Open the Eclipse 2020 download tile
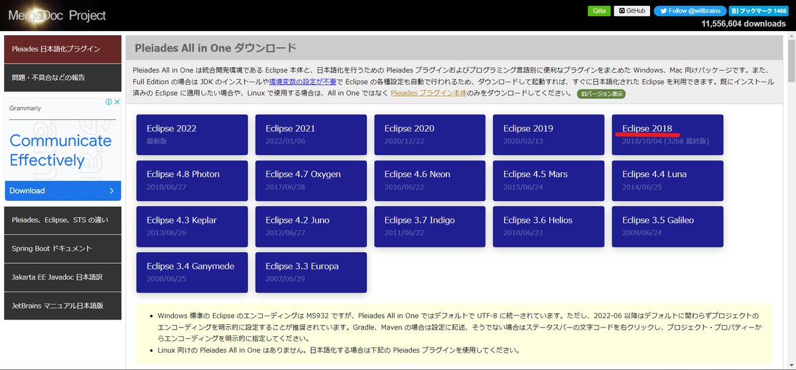796x370 pixels. (x=430, y=135)
